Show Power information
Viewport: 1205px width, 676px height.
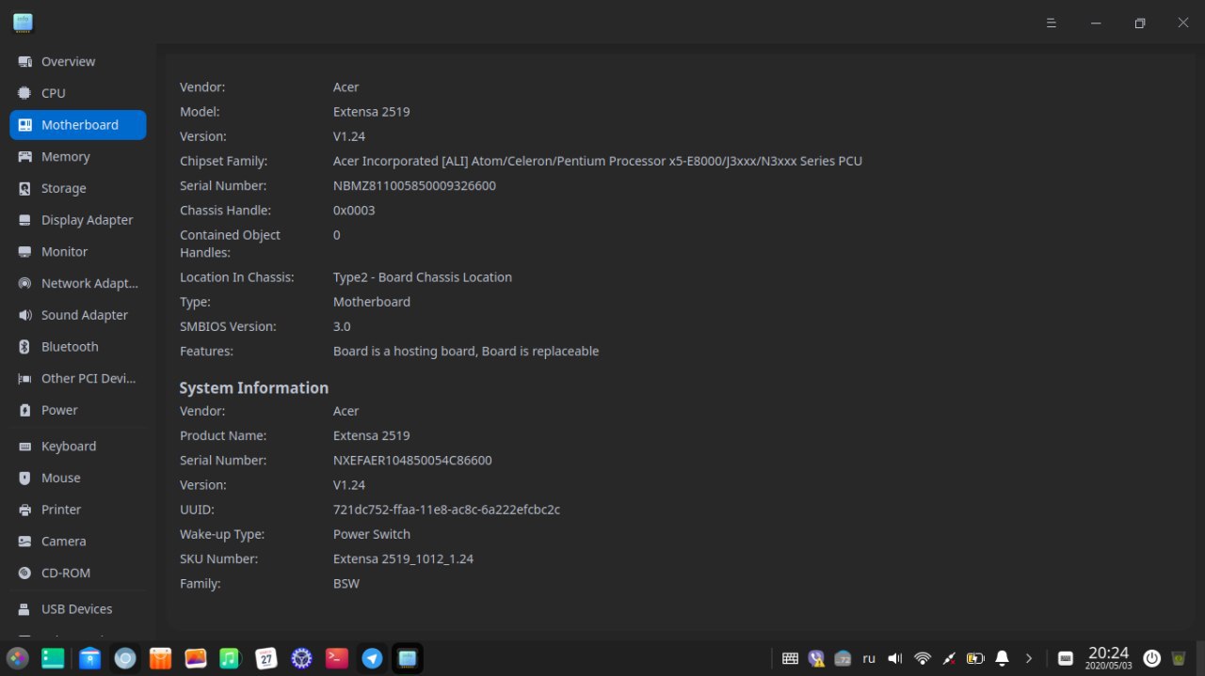pyautogui.click(x=78, y=410)
